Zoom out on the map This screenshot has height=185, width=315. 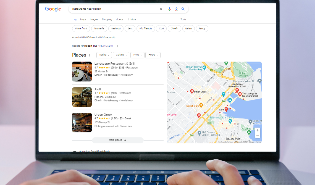[x=258, y=136]
